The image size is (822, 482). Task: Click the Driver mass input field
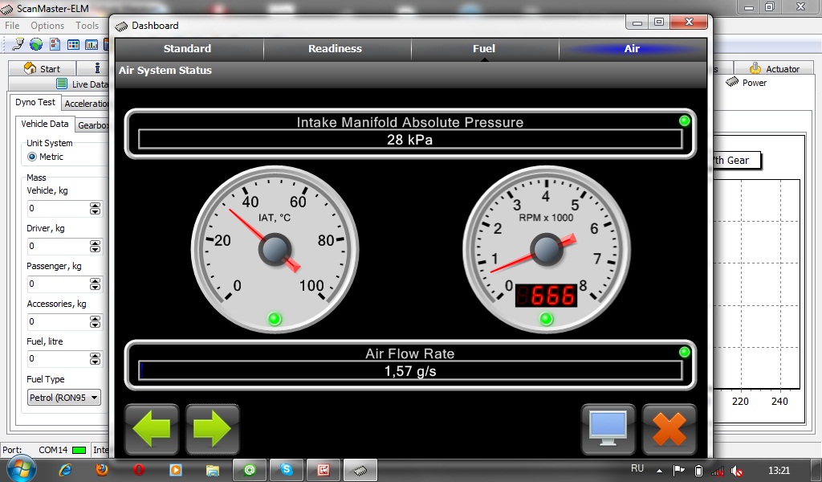(x=58, y=246)
